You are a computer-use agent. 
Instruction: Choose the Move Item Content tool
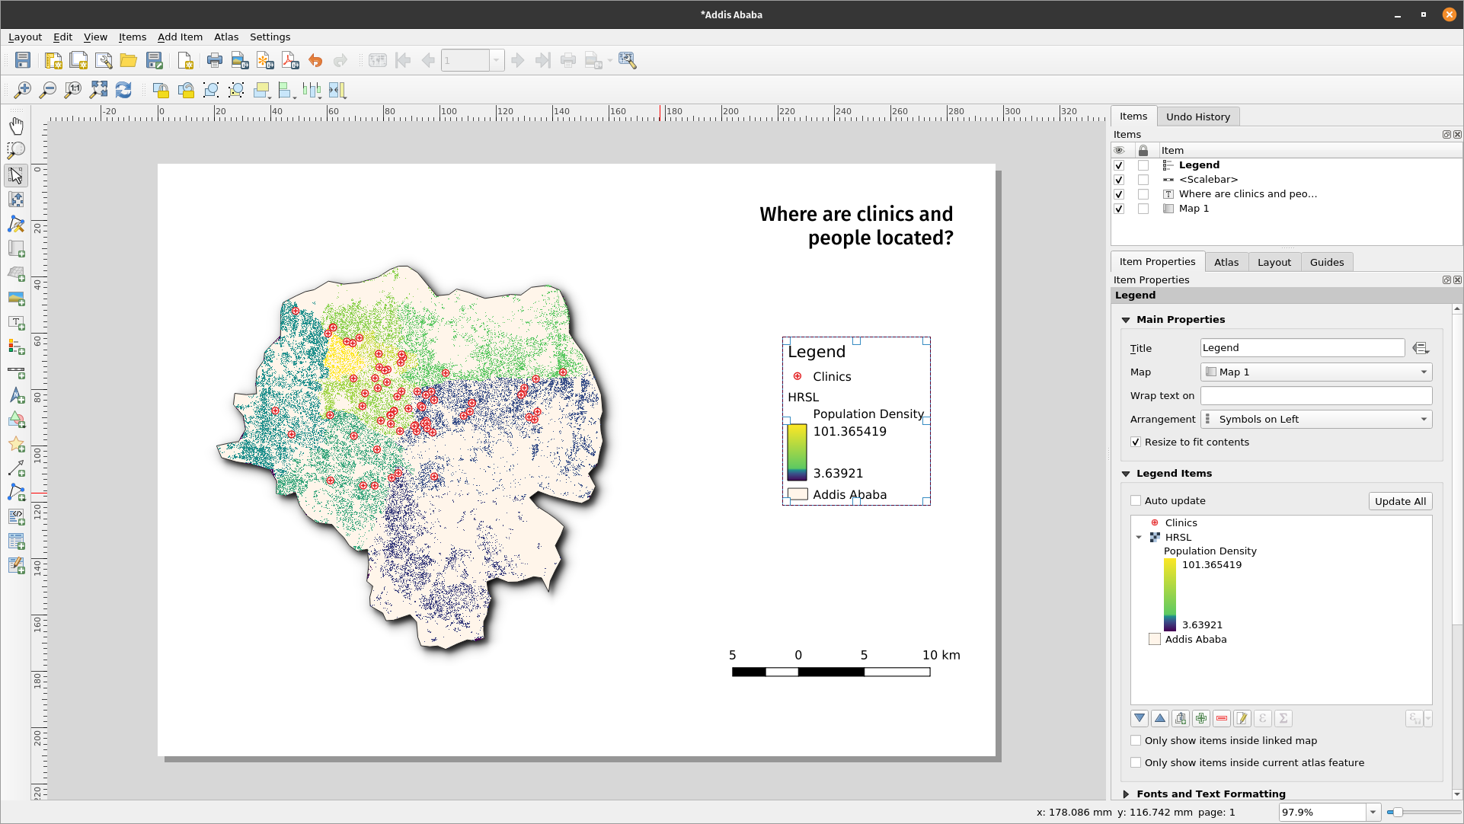coord(16,200)
